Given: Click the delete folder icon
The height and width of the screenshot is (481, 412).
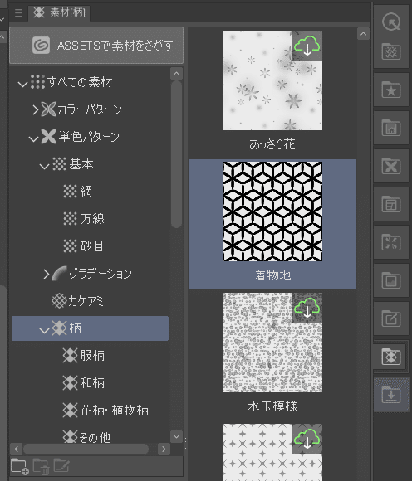Looking at the screenshot, I should click(41, 466).
